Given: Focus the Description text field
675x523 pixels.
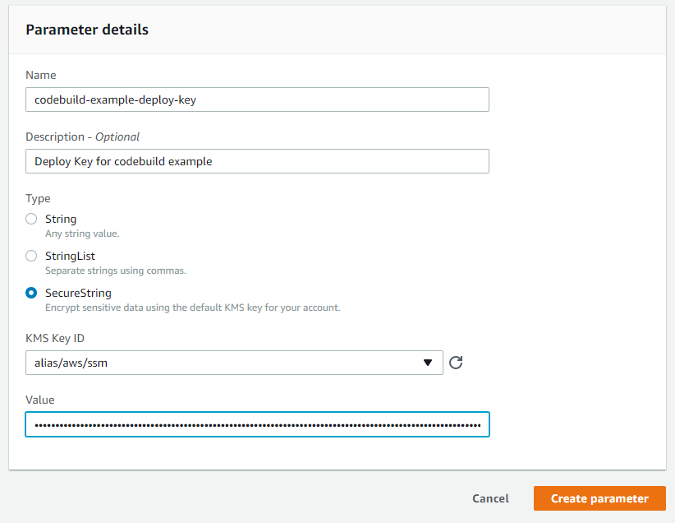Looking at the screenshot, I should pyautogui.click(x=257, y=161).
